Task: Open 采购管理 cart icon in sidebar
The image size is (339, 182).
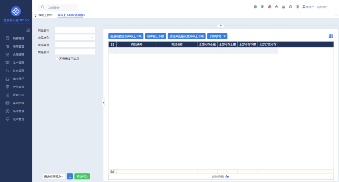Action: 8,46
